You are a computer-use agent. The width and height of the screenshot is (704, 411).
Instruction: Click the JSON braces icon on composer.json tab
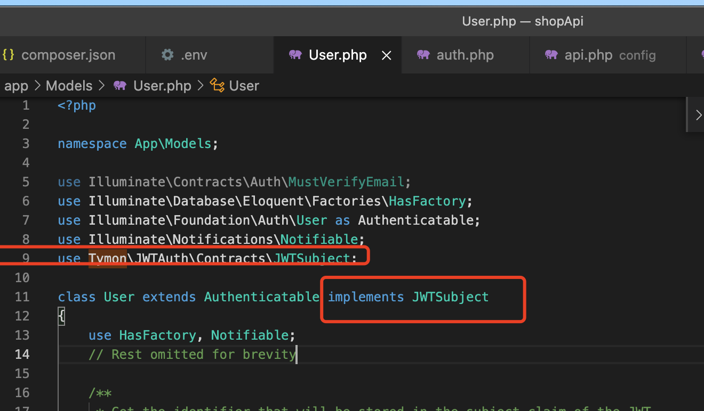tap(8, 55)
